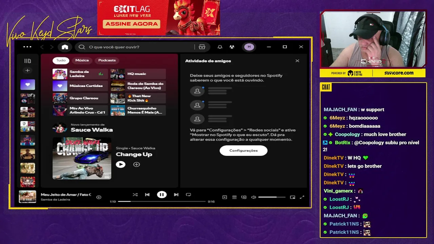Open the 'Músicas Curtidas' shortcut tile
Image resolution: width=434 pixels, height=244 pixels.
pos(80,86)
